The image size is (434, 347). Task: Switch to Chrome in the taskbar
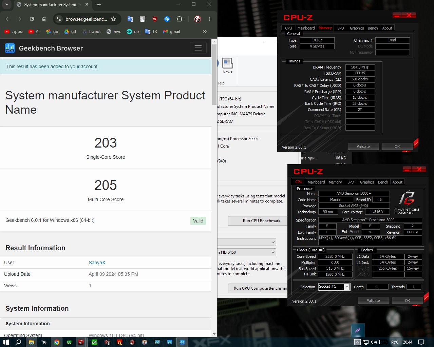click(x=57, y=342)
